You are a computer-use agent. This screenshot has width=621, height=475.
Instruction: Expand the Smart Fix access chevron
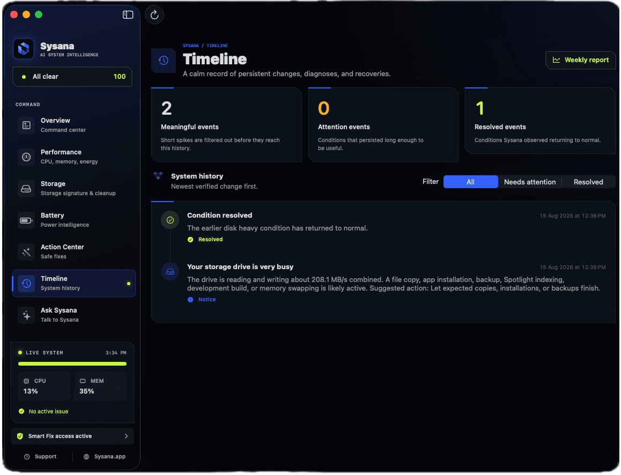[x=126, y=436]
